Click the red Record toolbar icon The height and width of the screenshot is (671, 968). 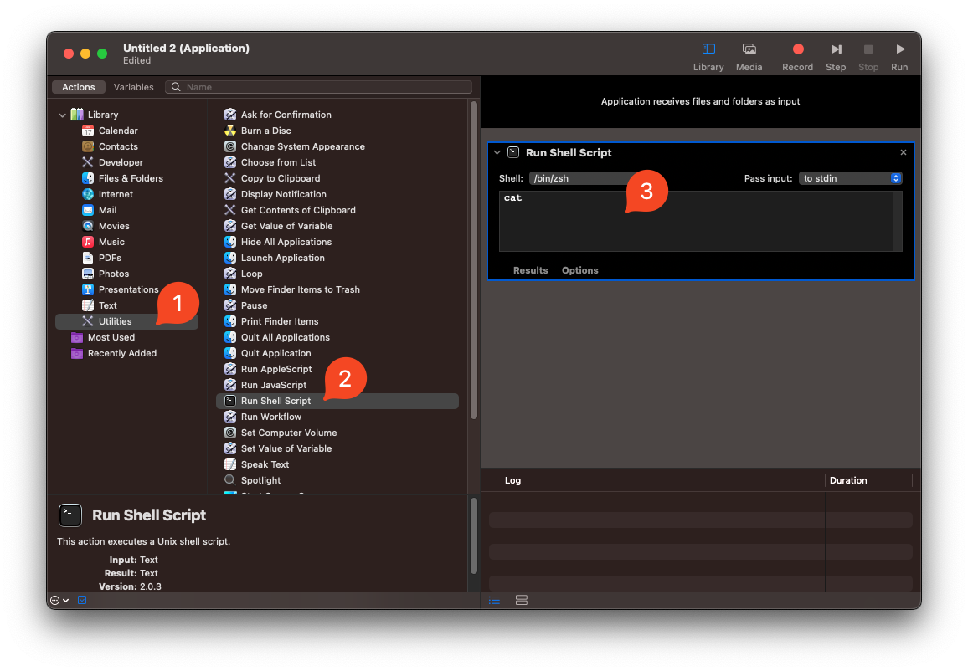(x=796, y=49)
